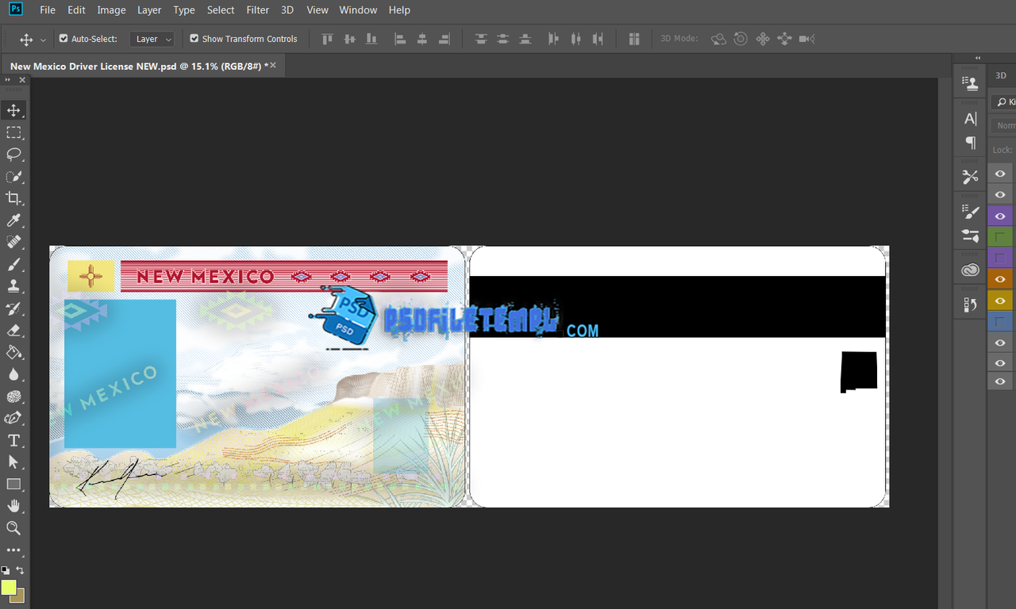
Task: Collapse the panel dock double arrows
Action: pyautogui.click(x=978, y=58)
